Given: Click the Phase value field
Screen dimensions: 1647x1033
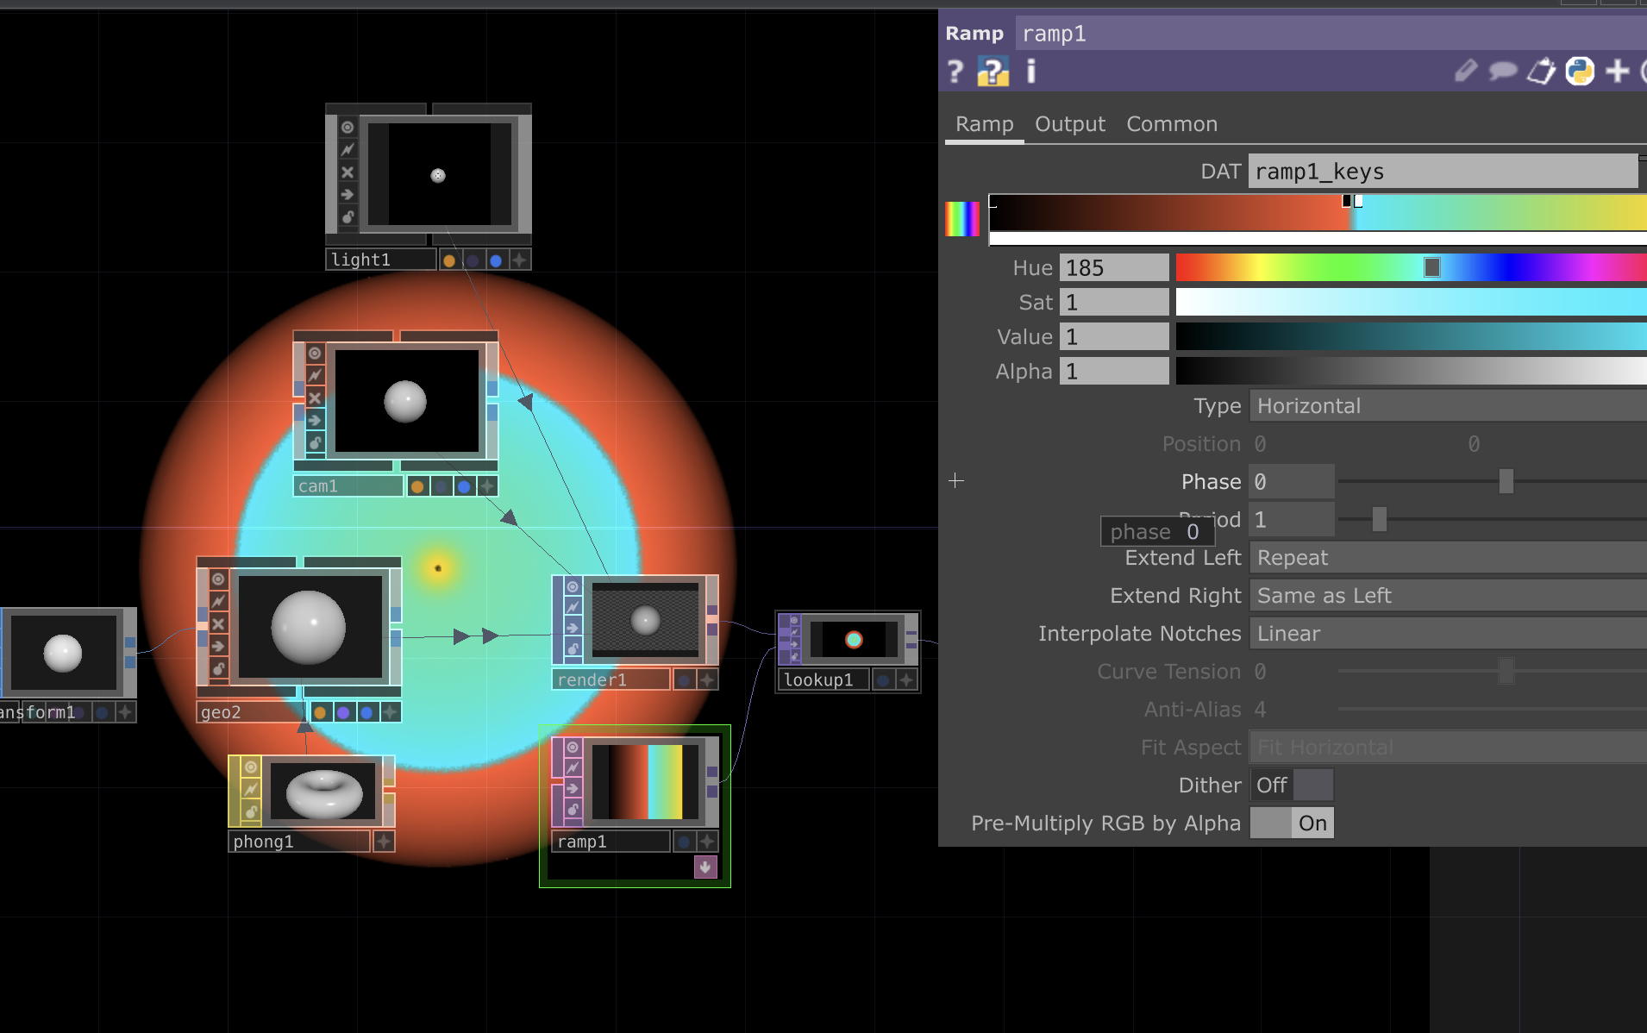Looking at the screenshot, I should point(1290,481).
